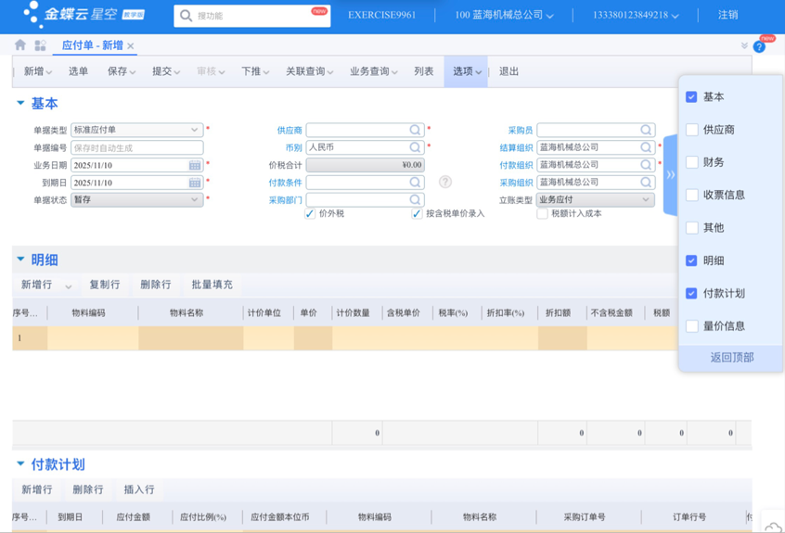Close the 应付单 - 新增 tab
This screenshot has width=785, height=533.
click(x=131, y=46)
